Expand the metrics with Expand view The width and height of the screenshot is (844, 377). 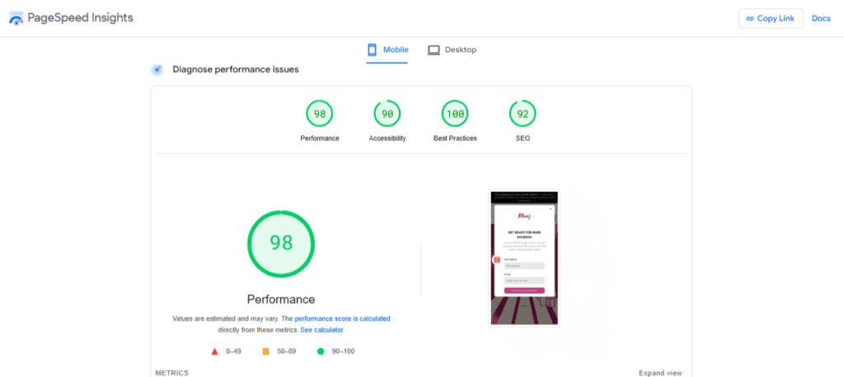(659, 373)
